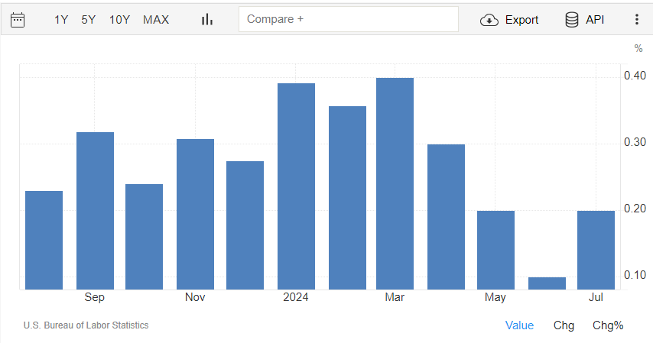Select the 5Y time range
Image resolution: width=653 pixels, height=343 pixels.
pos(88,20)
